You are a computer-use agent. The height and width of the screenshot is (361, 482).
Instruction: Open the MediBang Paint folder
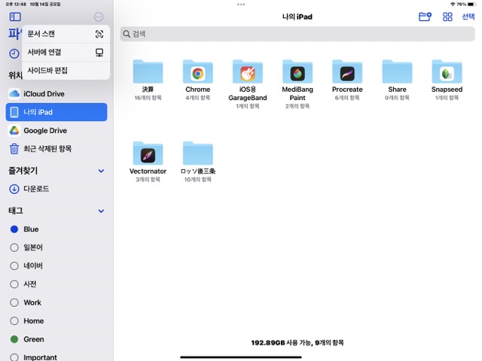click(297, 84)
